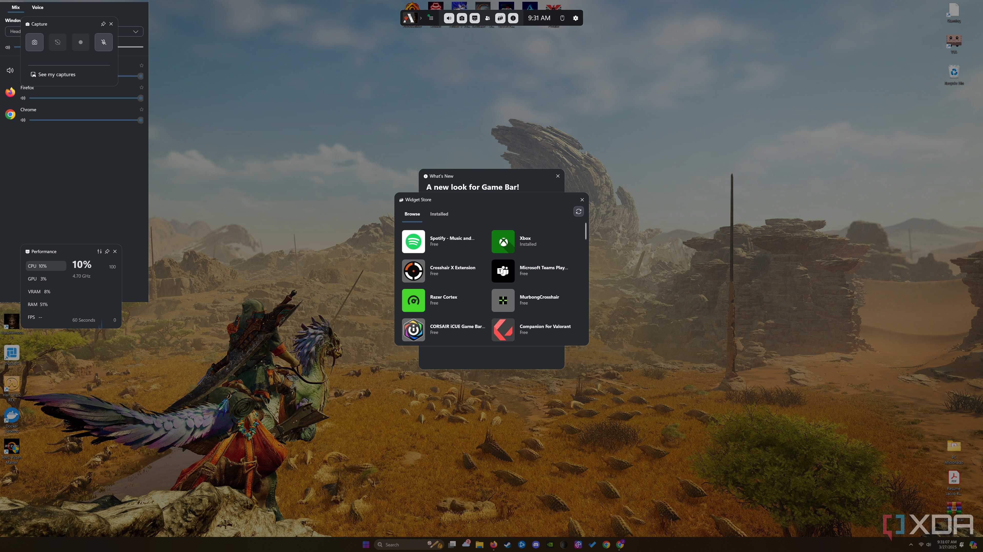This screenshot has width=983, height=552.
Task: Favorite Chrome with the star icon
Action: tap(142, 109)
